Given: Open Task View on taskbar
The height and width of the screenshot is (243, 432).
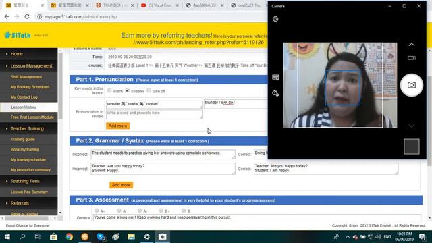Looking at the screenshot, I should pos(38,237).
